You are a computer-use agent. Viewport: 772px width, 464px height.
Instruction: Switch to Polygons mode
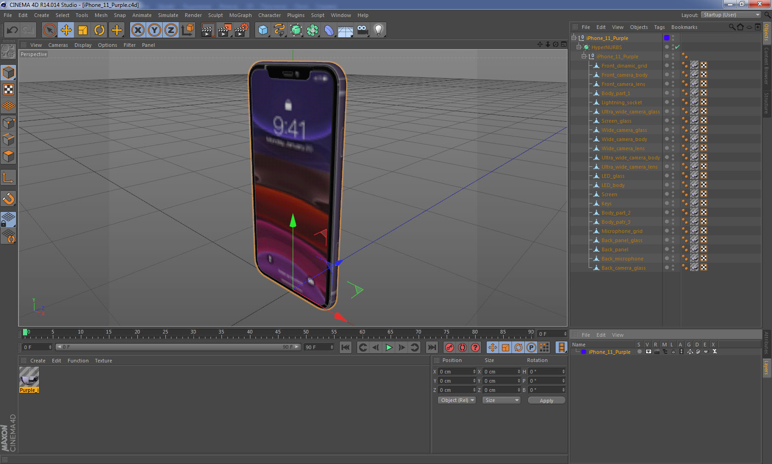point(8,156)
